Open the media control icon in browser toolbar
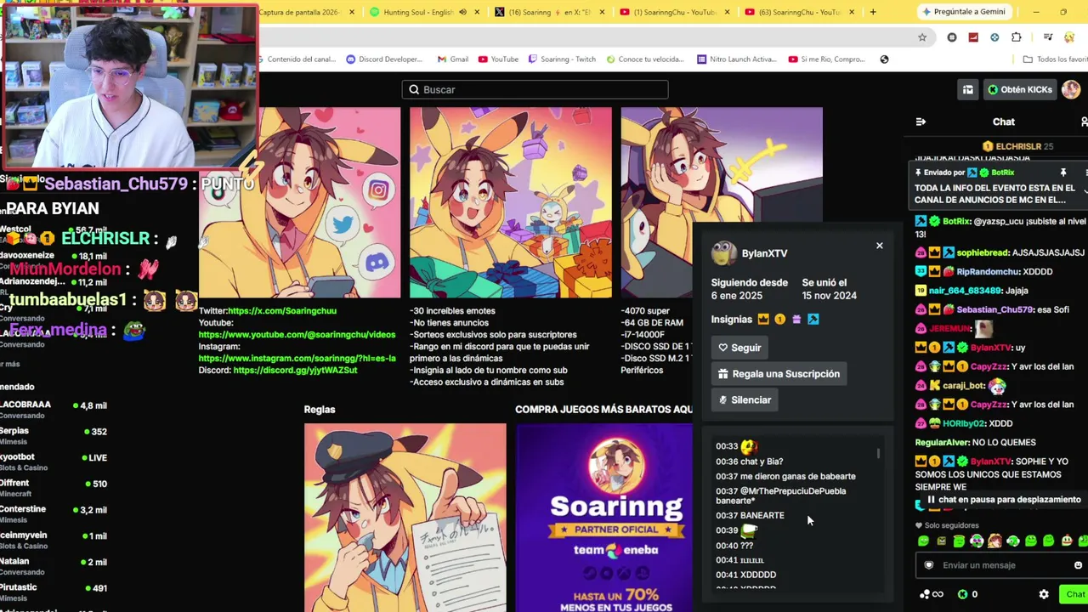Viewport: 1088px width, 612px height. tap(1048, 37)
